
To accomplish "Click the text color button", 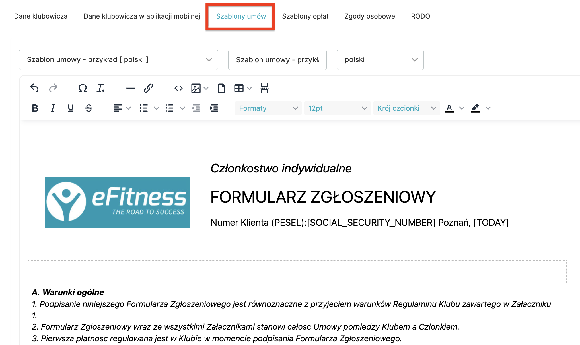I will click(449, 108).
